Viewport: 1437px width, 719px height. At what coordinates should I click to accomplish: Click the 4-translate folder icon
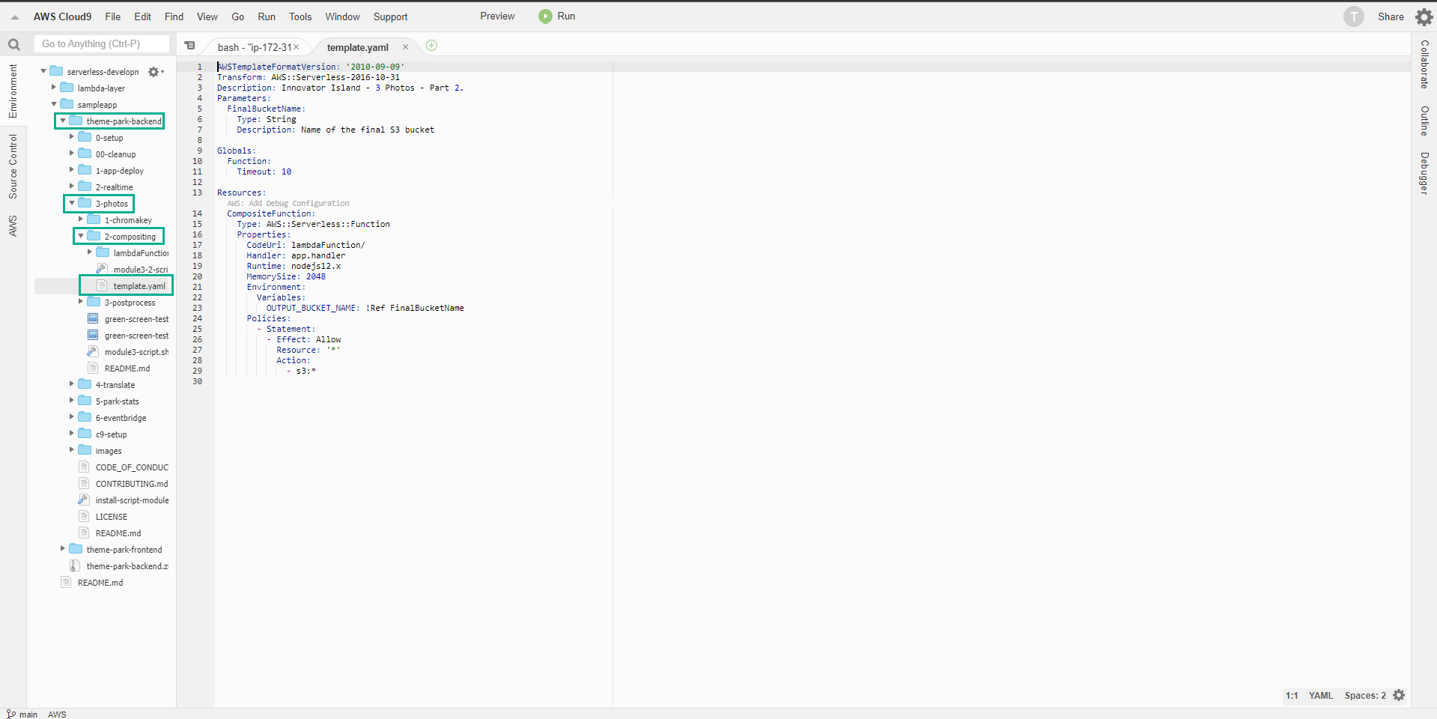click(x=85, y=384)
